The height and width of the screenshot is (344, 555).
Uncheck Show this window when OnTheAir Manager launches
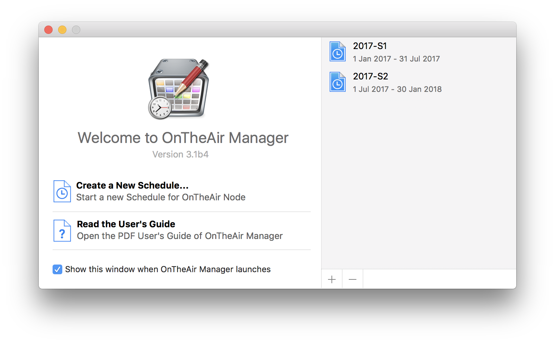[x=57, y=269]
